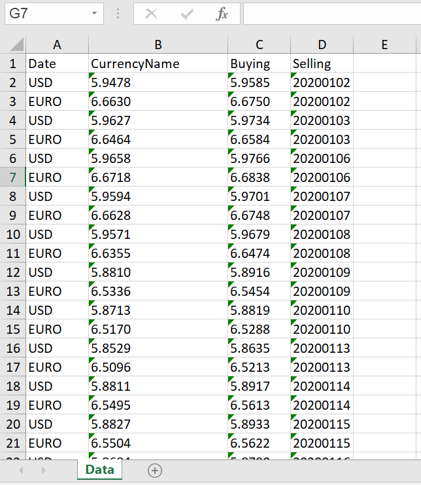Select column D header
Image resolution: width=421 pixels, height=485 pixels.
click(322, 45)
